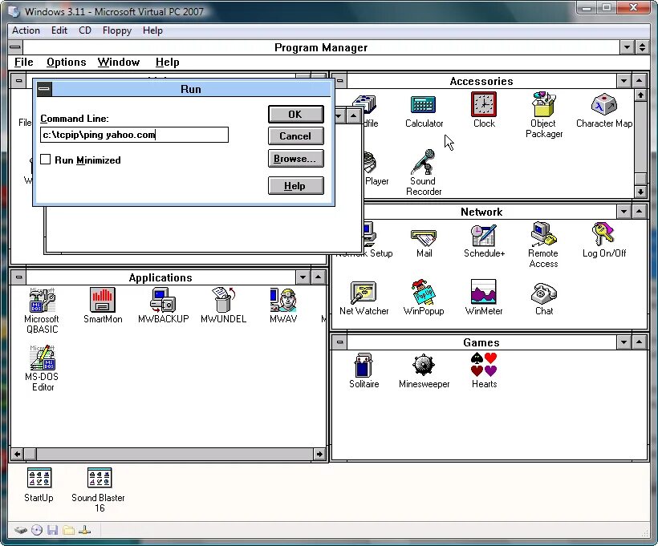Select the WinPopup icon
Image resolution: width=658 pixels, height=546 pixels.
424,292
